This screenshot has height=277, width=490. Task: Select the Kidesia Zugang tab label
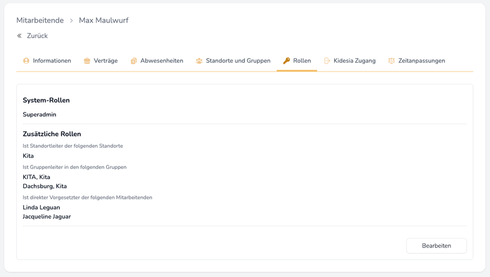tap(355, 61)
